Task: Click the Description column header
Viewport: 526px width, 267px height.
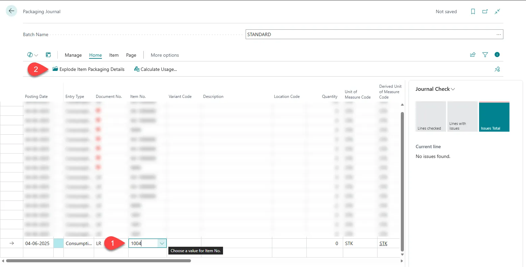Action: click(213, 97)
